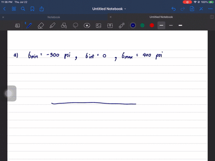Close the Untitled Notebook tab
This screenshot has height=161, width=215.
[x=111, y=17]
